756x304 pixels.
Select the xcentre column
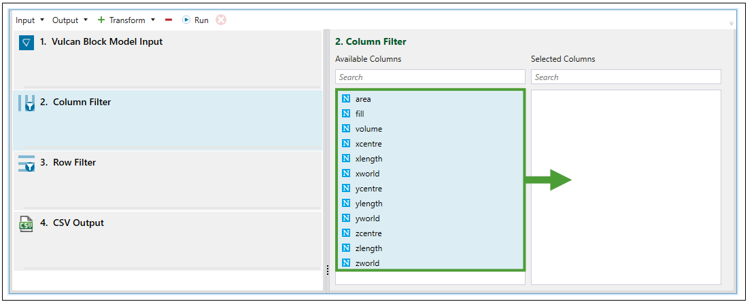pyautogui.click(x=368, y=144)
